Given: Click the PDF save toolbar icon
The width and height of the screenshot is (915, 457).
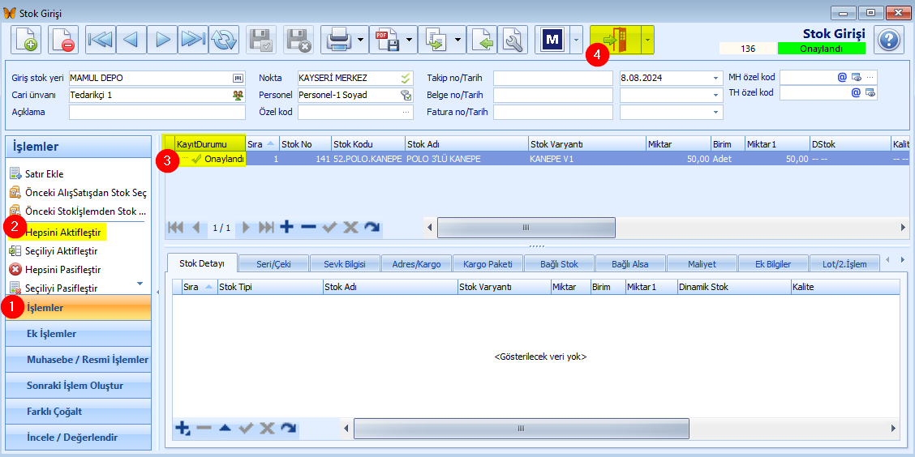Looking at the screenshot, I should (x=388, y=41).
